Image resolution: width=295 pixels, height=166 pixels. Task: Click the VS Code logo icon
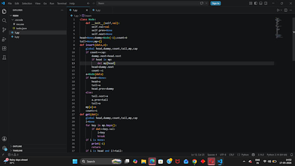click(x=3, y=3)
